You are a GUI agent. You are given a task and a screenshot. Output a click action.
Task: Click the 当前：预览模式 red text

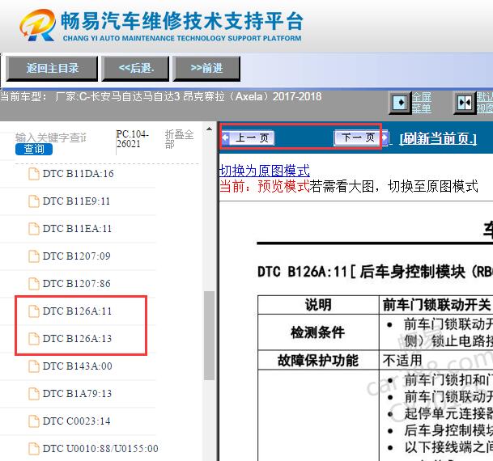(265, 186)
